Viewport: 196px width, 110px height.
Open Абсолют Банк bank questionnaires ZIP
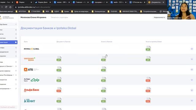[104, 59]
